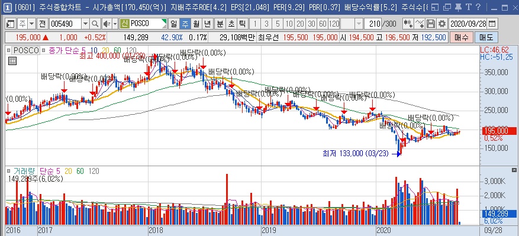Open chart settings gear icon
This screenshot has height=236, width=519.
click(x=441, y=24)
